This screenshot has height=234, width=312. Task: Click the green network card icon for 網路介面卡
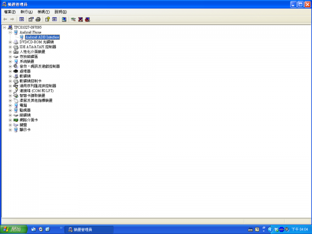coord(16,120)
